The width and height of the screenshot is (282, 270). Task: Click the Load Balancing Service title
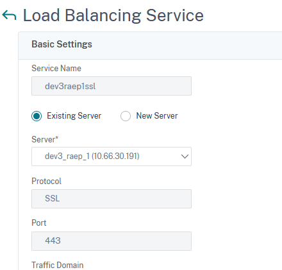(113, 15)
